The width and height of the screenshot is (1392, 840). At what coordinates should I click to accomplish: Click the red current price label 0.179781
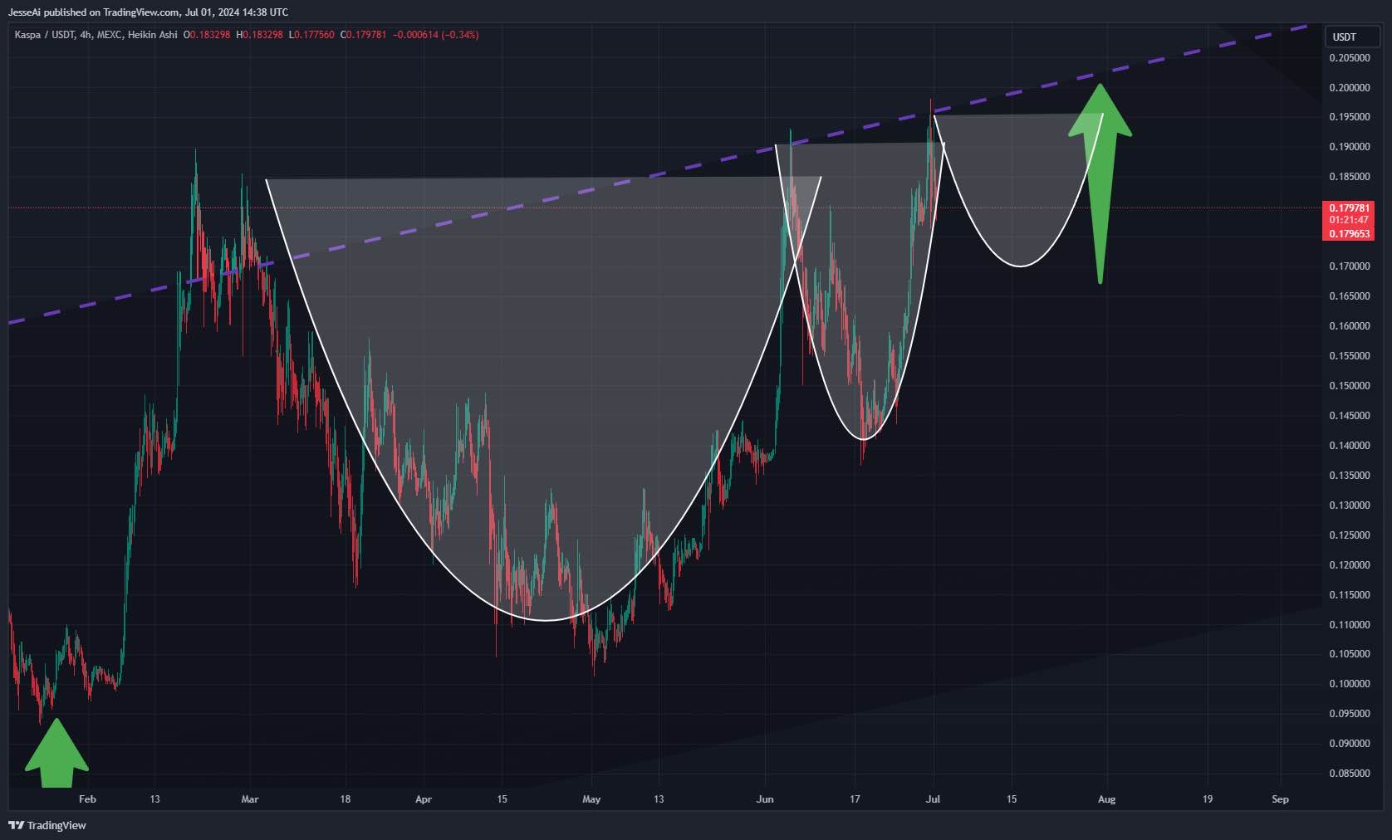point(1348,208)
